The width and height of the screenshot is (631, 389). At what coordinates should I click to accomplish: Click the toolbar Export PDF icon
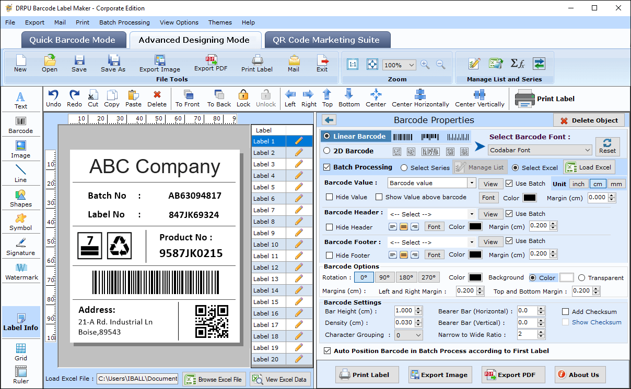coord(211,60)
